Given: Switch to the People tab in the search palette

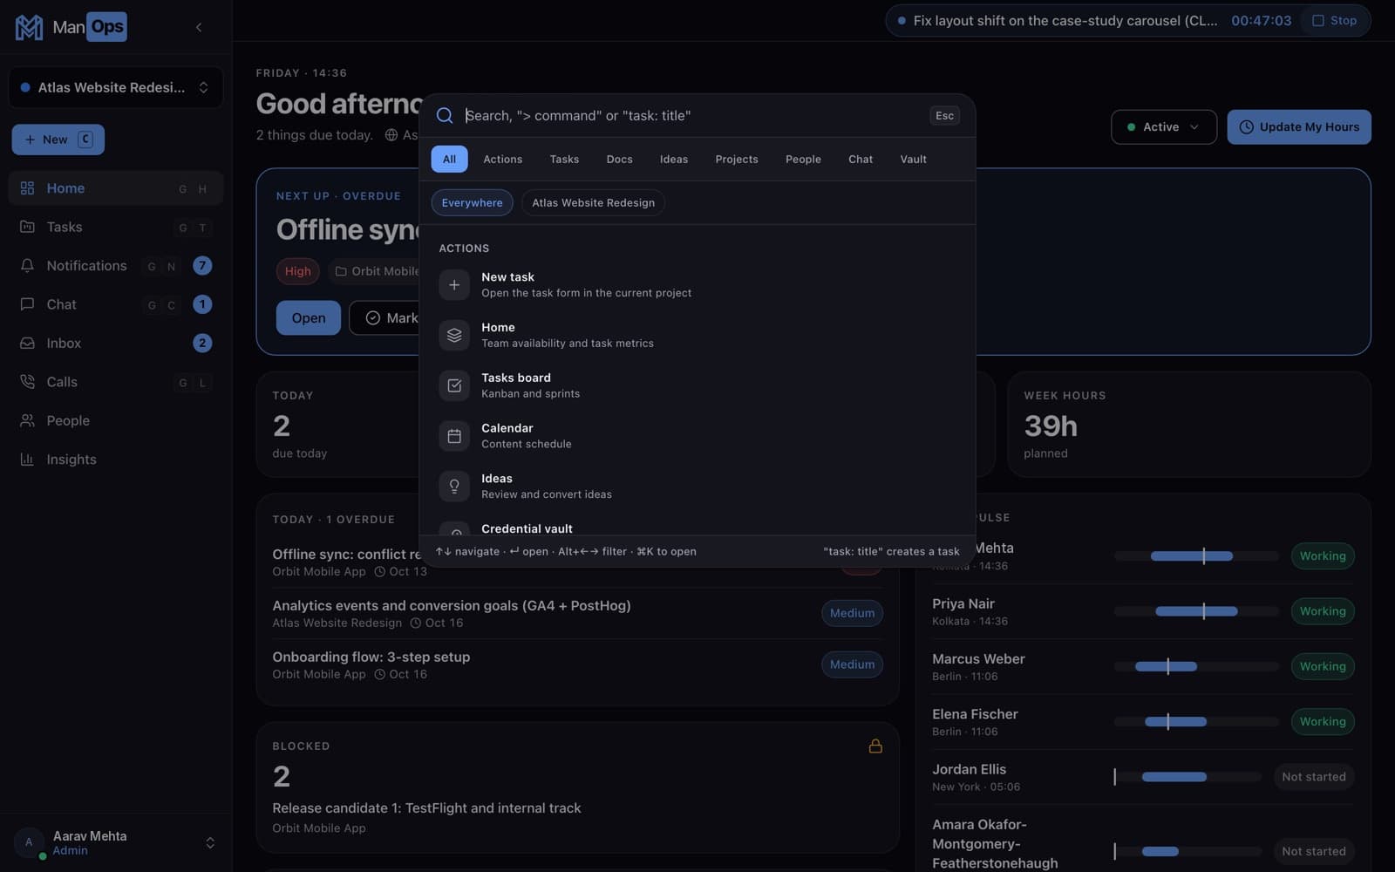Looking at the screenshot, I should [803, 159].
